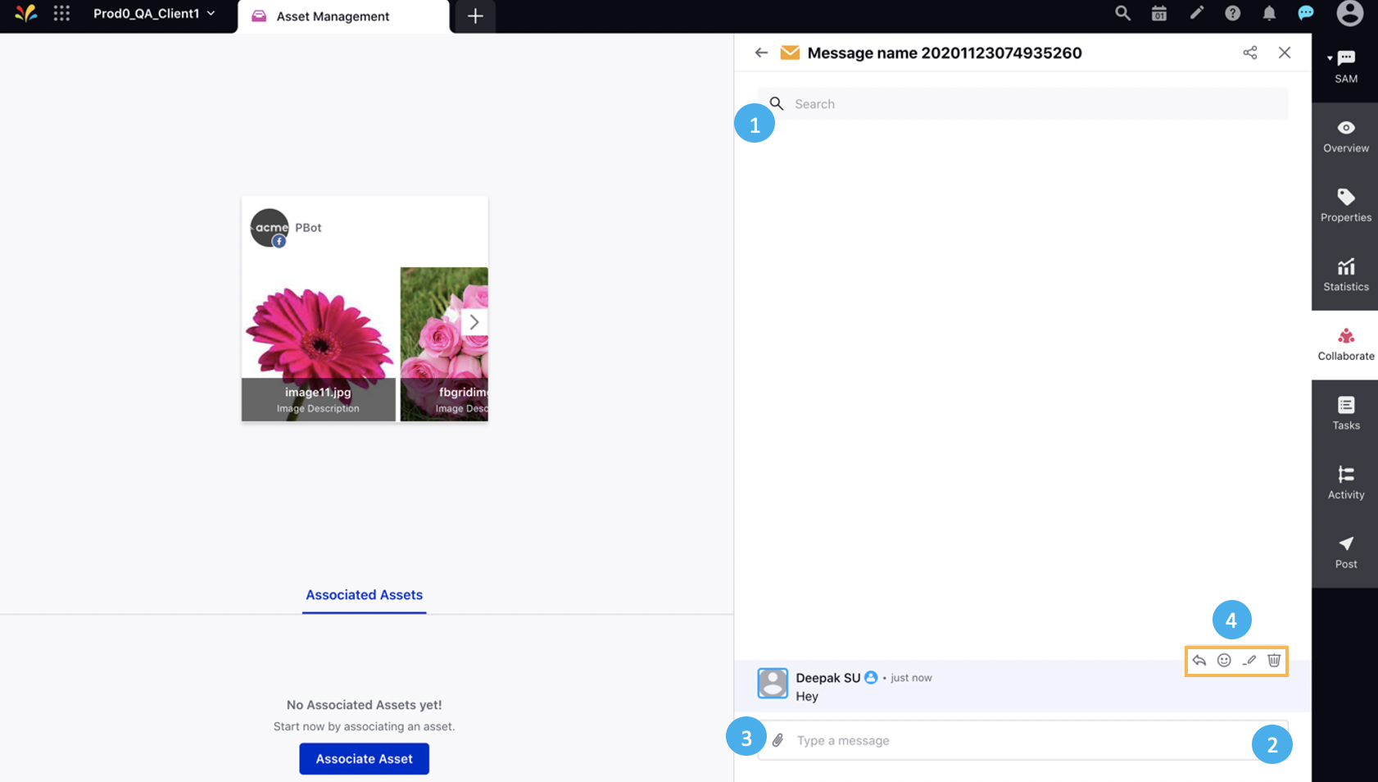
Task: Click the Type a message field
Action: [1022, 740]
